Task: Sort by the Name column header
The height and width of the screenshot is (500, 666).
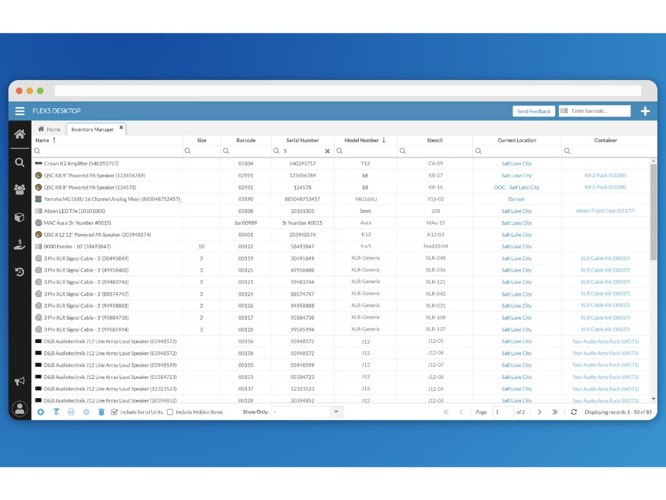Action: click(x=42, y=141)
